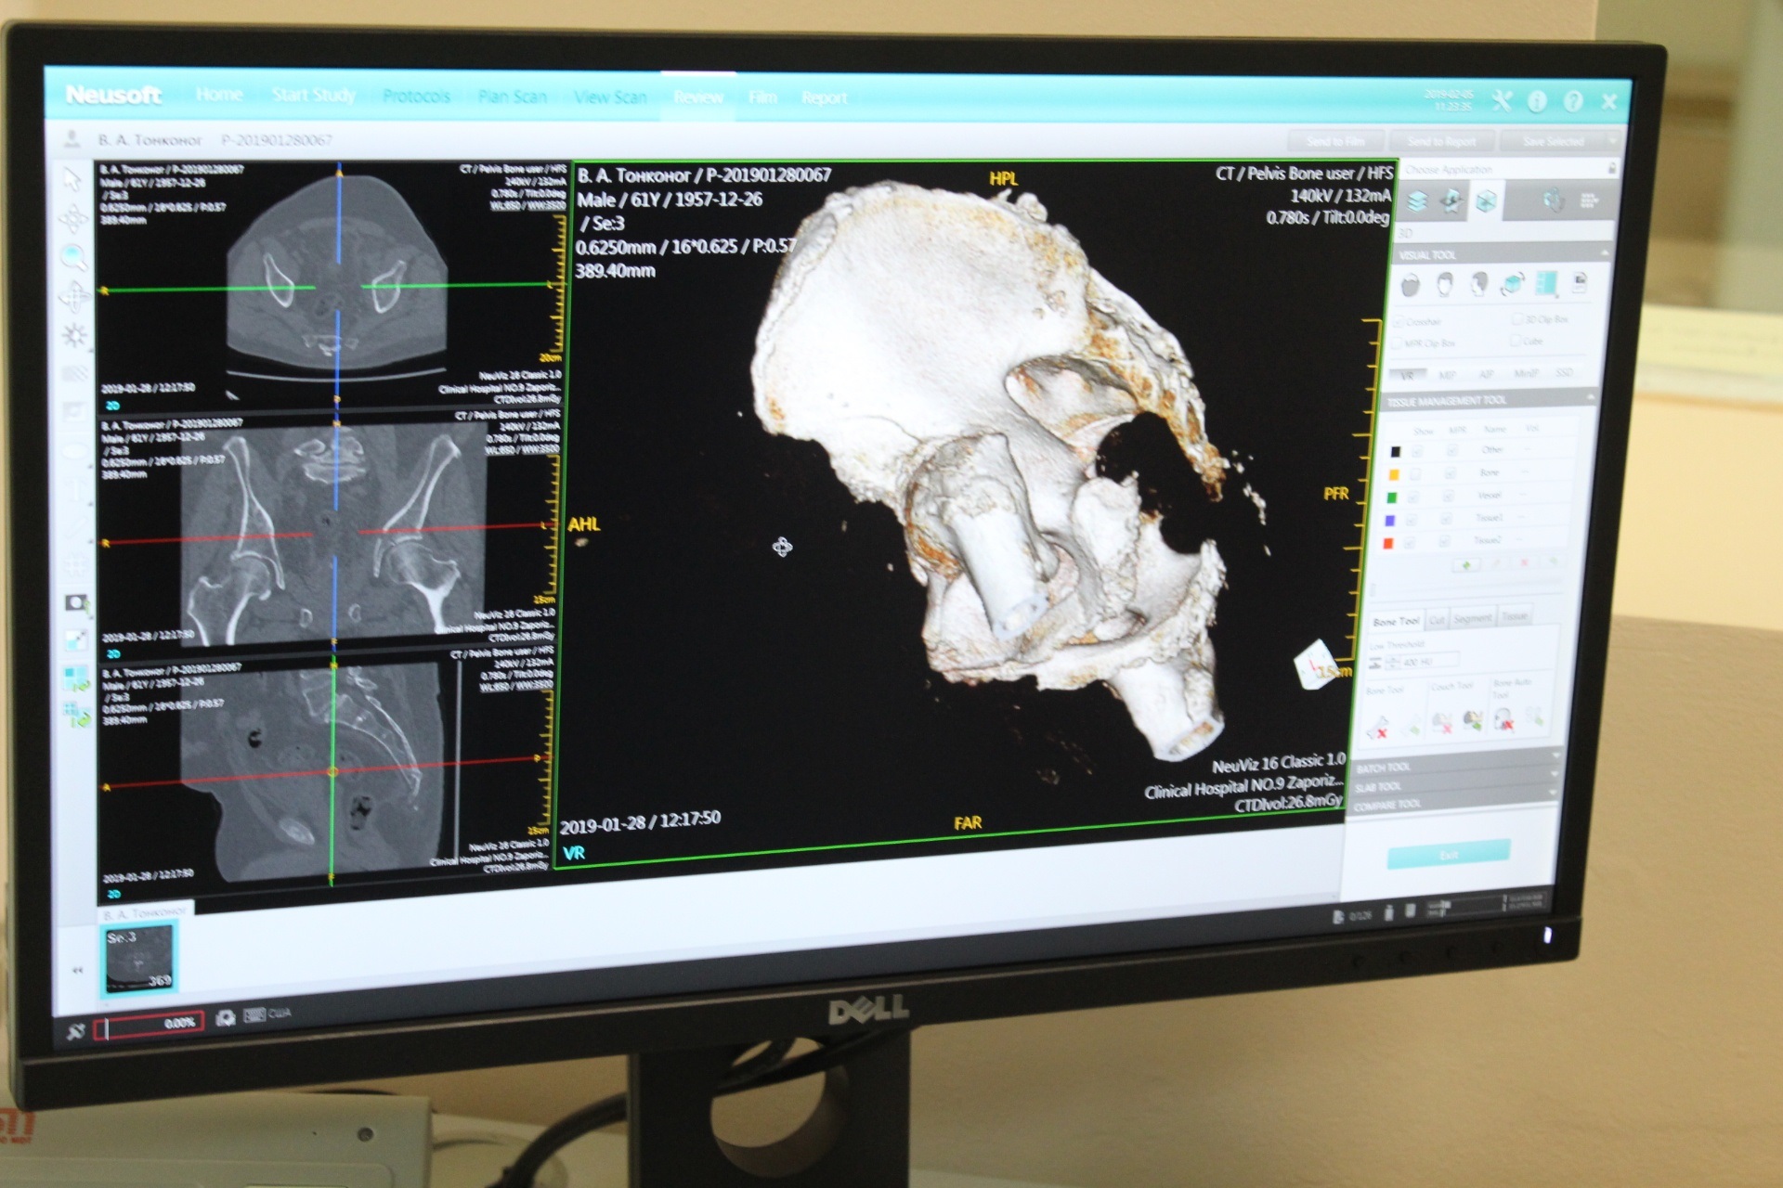Screen dimensions: 1783x1188
Task: Click the couch restore icon with green mark
Action: point(1472,720)
